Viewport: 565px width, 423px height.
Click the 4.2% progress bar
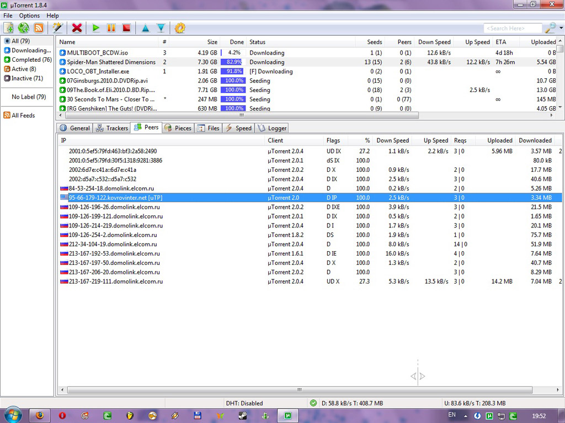233,52
